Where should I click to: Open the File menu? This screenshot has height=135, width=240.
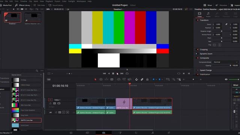coord(6,1)
